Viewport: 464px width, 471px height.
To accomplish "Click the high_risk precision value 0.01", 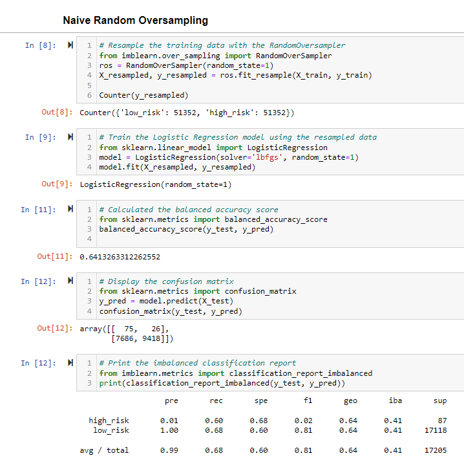I will 169,421.
